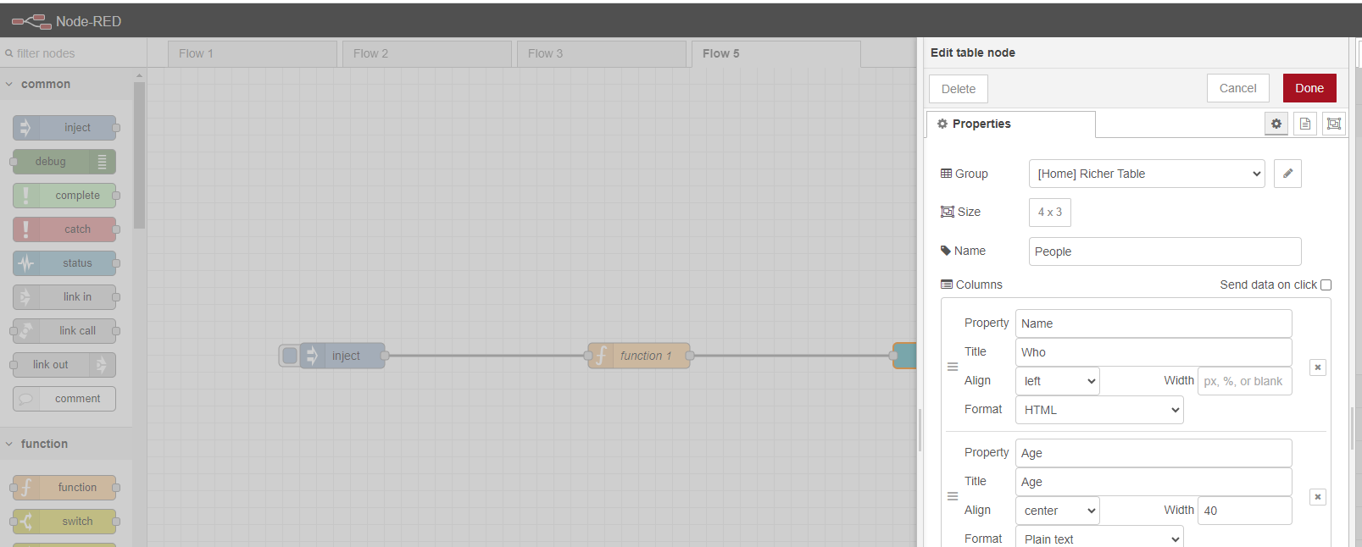The image size is (1362, 547).
Task: Open node description document icon
Action: 1305,124
